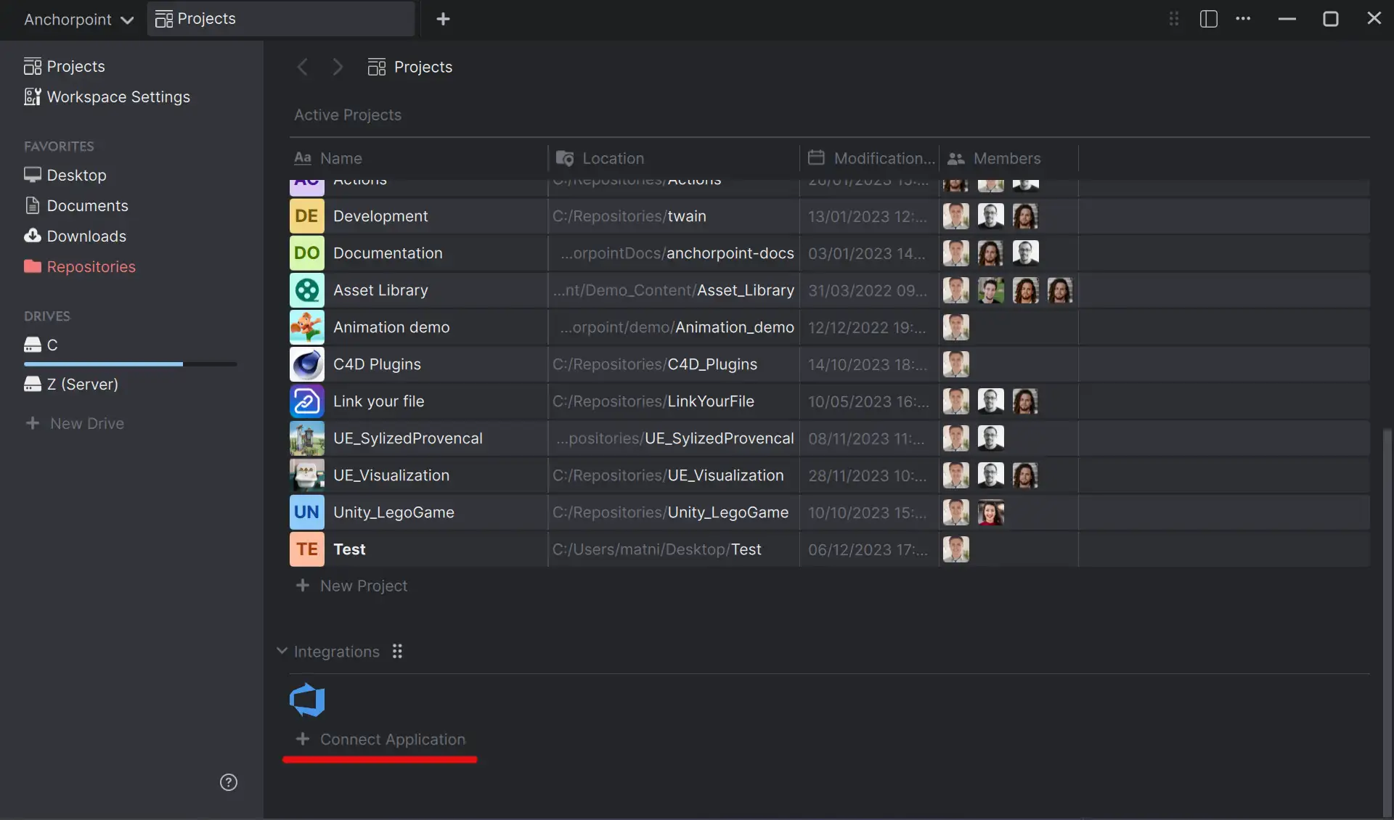Click the C4D Plugins project icon
This screenshot has width=1394, height=820.
(307, 364)
